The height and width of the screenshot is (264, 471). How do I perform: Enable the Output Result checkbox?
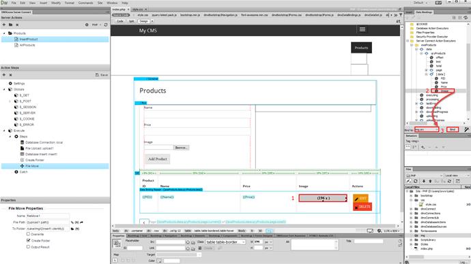[28, 246]
